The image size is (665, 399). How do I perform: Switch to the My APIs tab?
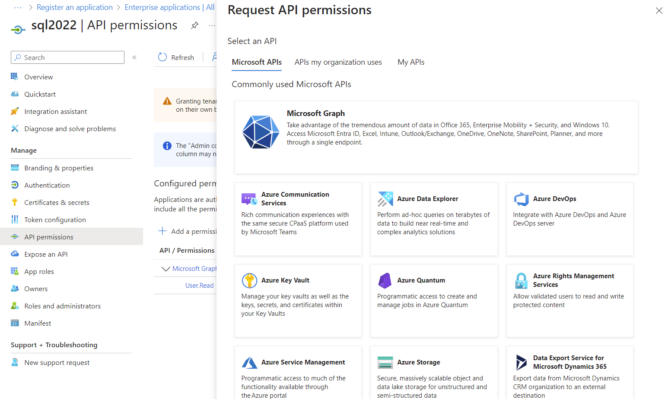pyautogui.click(x=411, y=62)
